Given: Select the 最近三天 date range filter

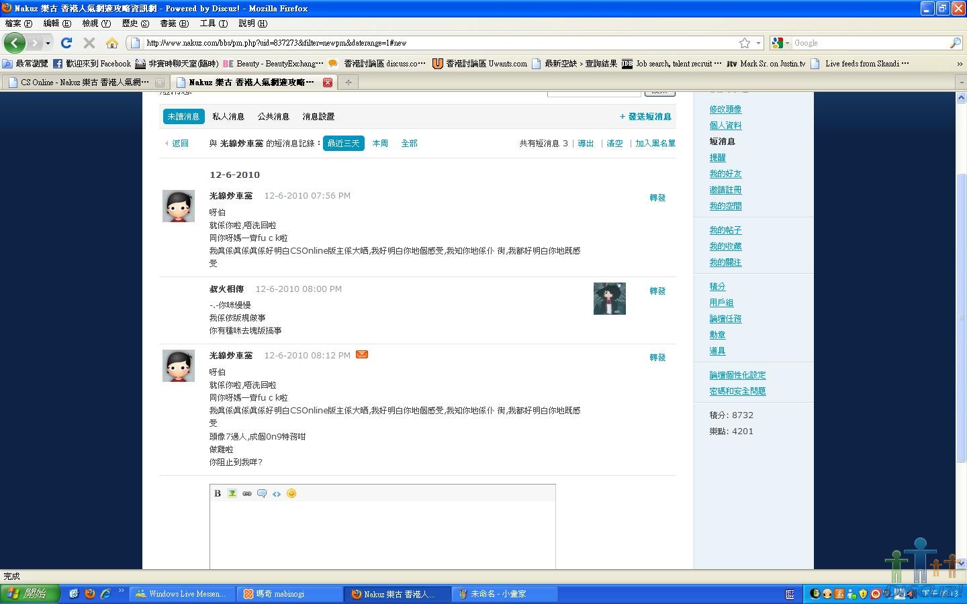Looking at the screenshot, I should (x=343, y=144).
